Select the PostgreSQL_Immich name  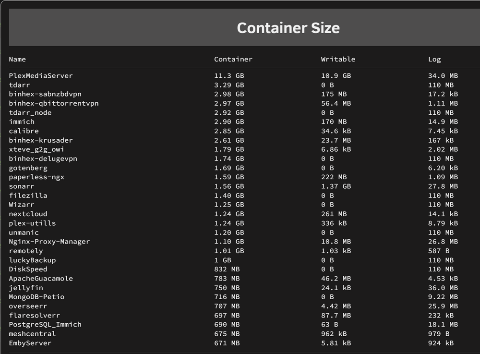click(x=45, y=325)
